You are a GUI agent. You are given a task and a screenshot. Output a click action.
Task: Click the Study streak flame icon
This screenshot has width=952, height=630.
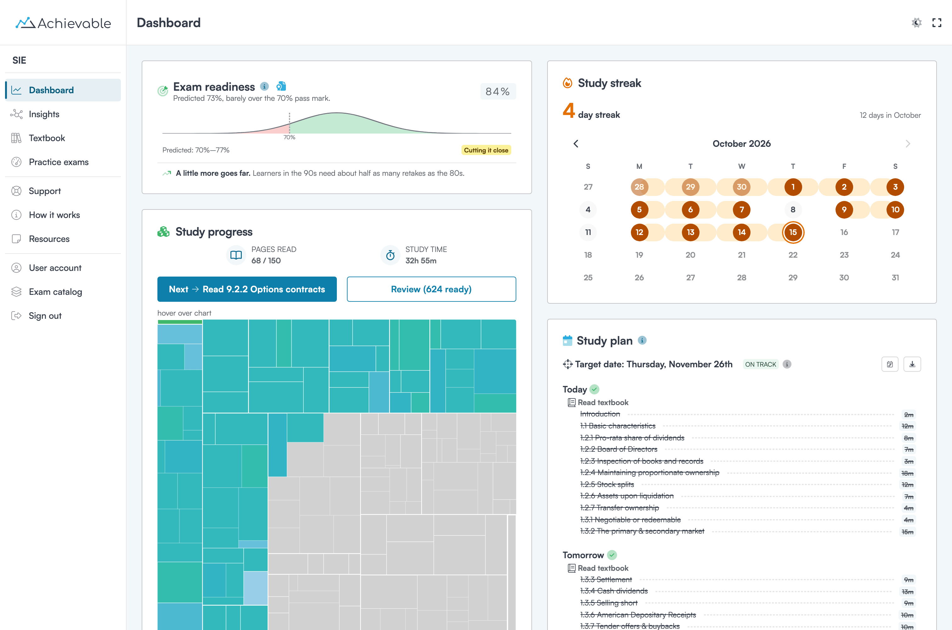click(567, 83)
